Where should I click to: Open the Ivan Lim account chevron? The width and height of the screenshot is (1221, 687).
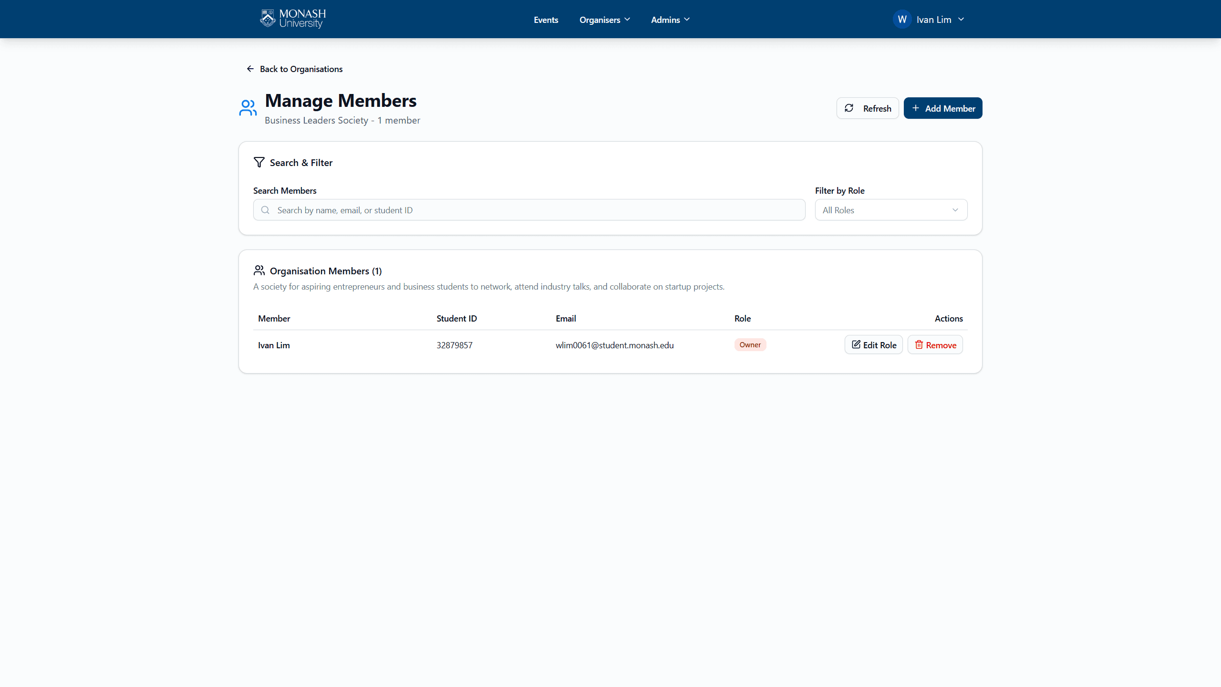961,19
